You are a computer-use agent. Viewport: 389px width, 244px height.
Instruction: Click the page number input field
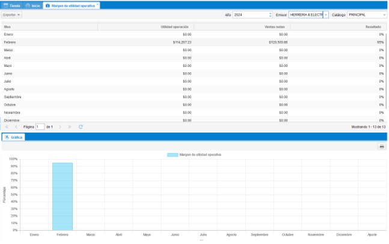point(40,127)
